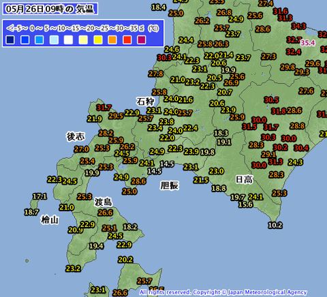Select the 石狩 region label
The image size is (327, 297).
click(146, 101)
